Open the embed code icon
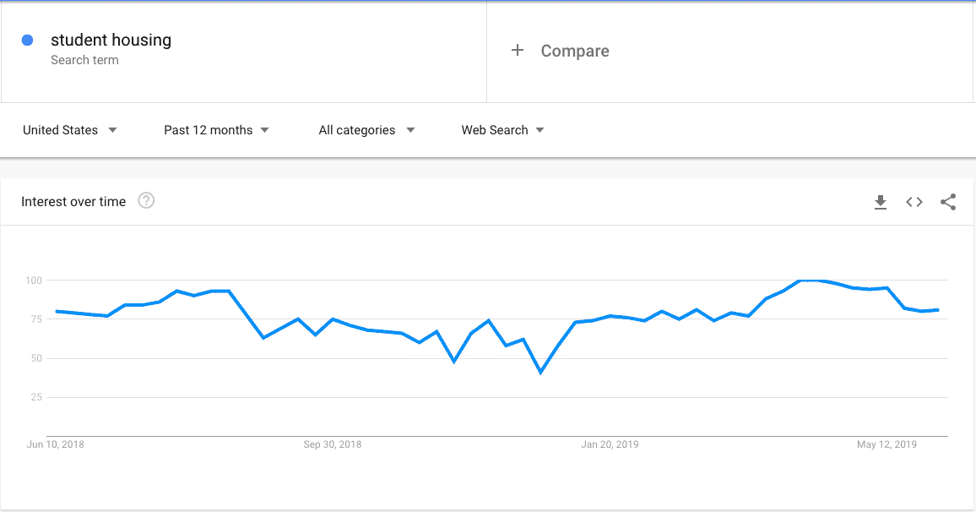 [914, 202]
